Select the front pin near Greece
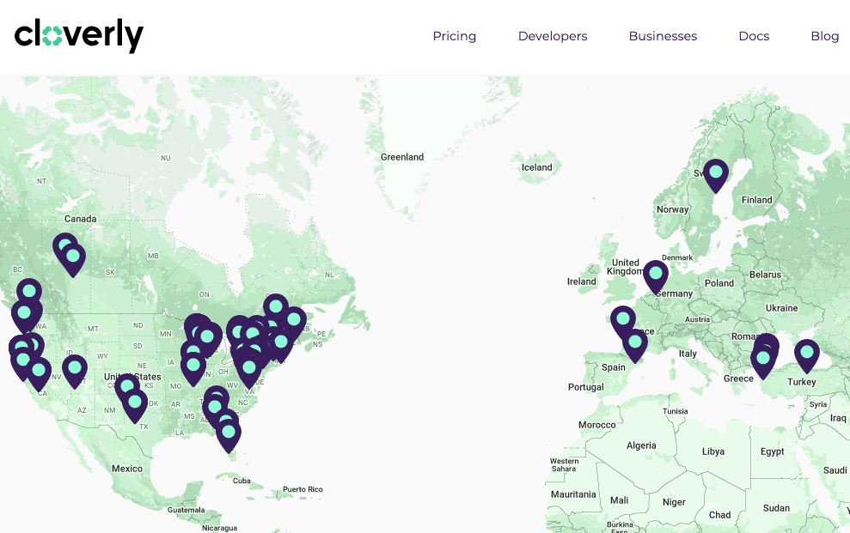850x533 pixels. [762, 361]
